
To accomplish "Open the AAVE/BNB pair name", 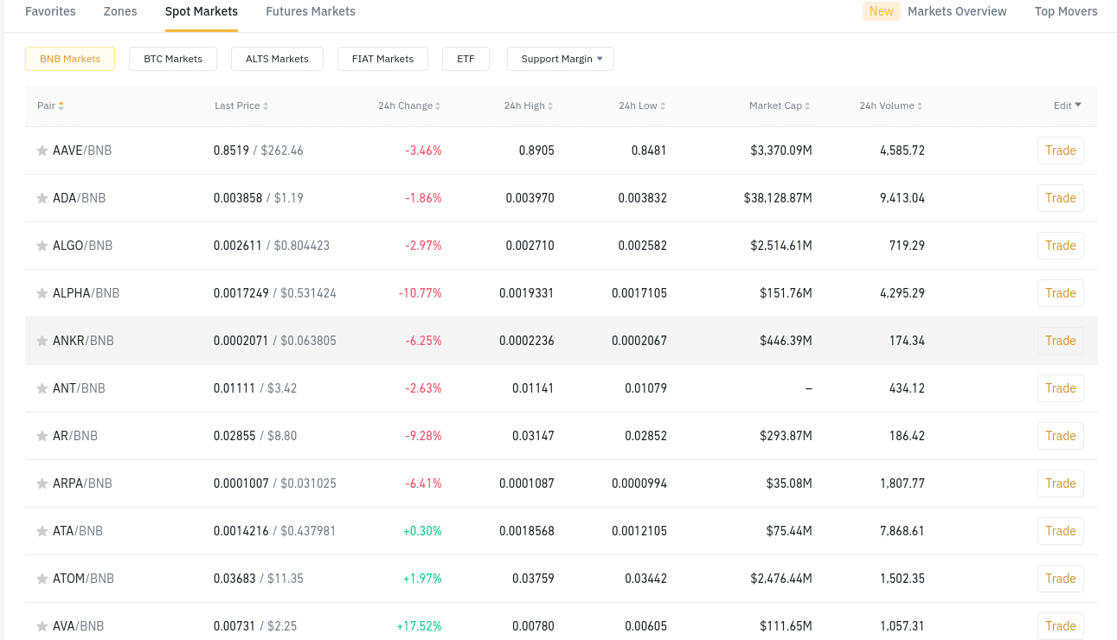I will click(82, 150).
